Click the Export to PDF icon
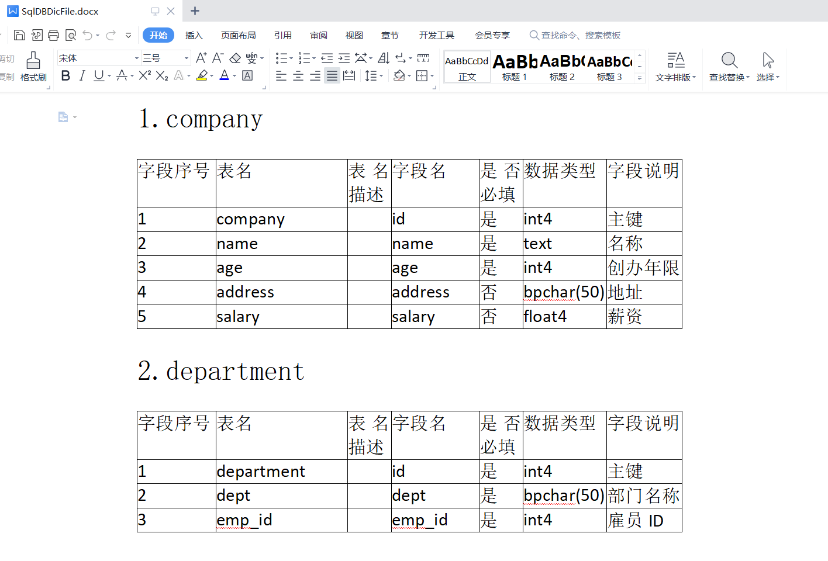Image resolution: width=828 pixels, height=561 pixels. 37,35
